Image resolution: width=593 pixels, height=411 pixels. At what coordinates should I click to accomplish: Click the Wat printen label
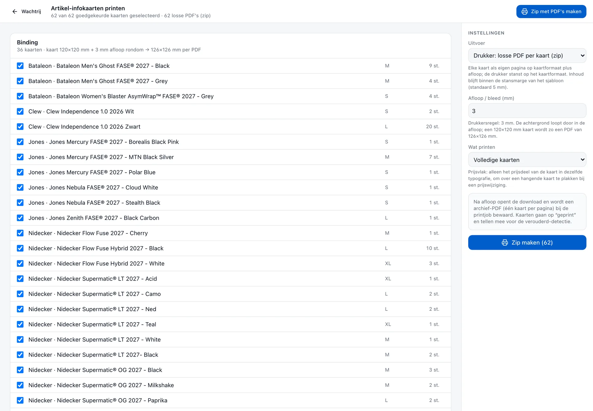click(482, 147)
